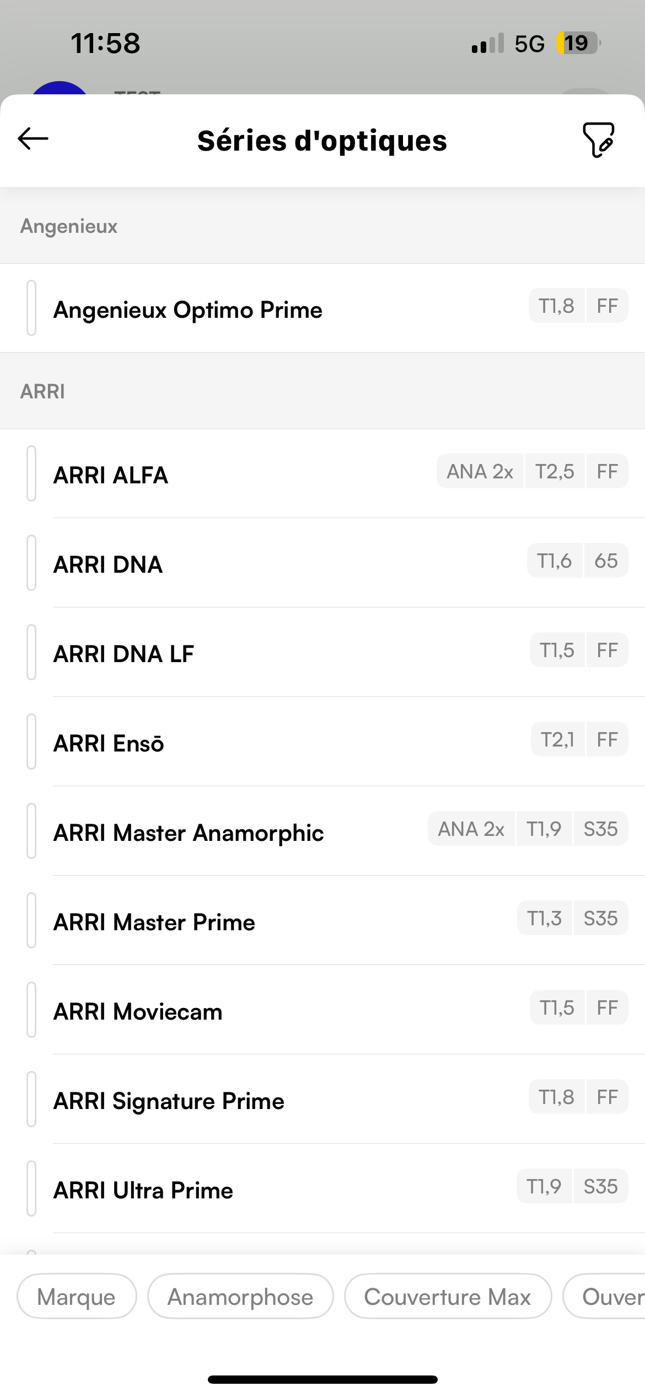
Task: Open the Anamorphose filter dropdown
Action: (240, 1297)
